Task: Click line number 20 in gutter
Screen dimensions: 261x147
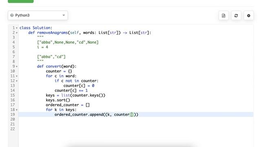Action: pyautogui.click(x=13, y=119)
